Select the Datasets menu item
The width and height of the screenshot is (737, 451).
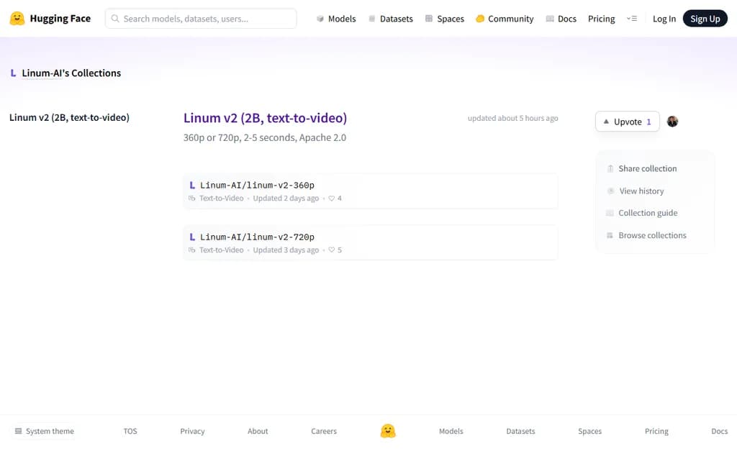(396, 18)
